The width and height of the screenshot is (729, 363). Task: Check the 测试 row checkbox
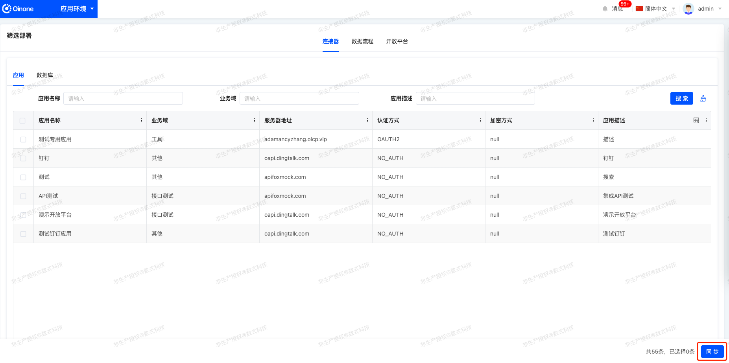(23, 177)
